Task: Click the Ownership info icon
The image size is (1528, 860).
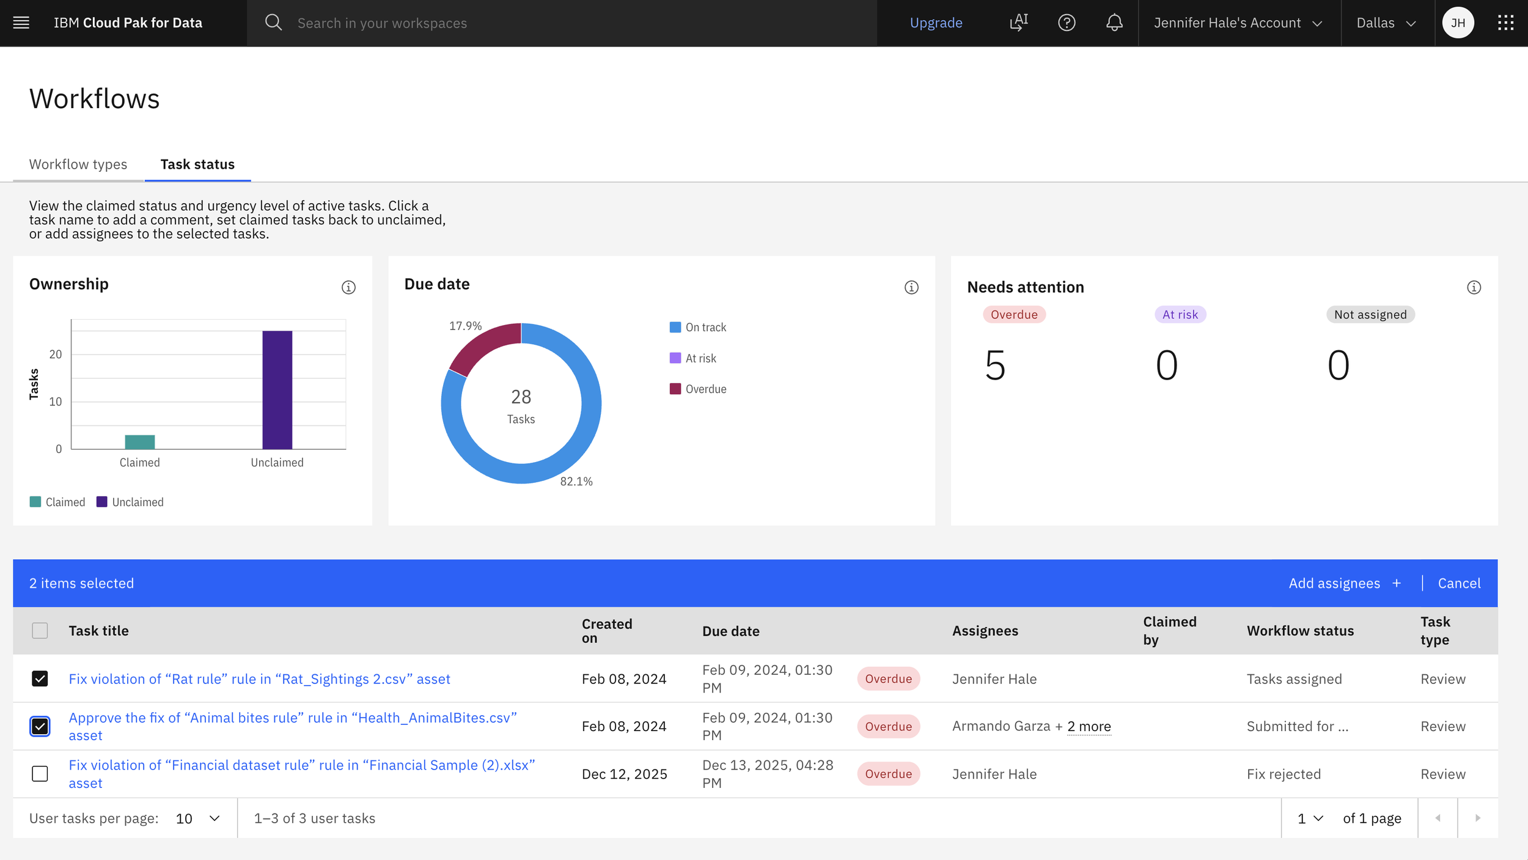Action: [x=348, y=287]
